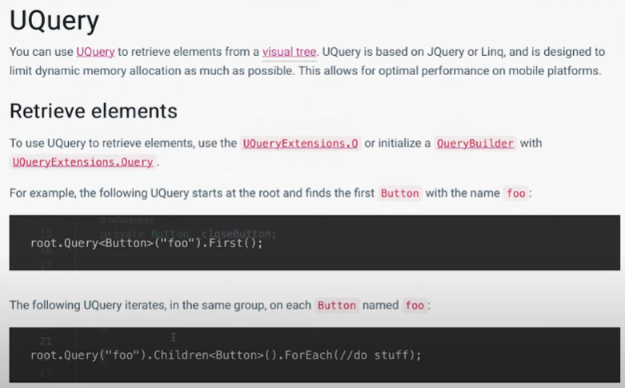Click inline code Button before 'named'
The height and width of the screenshot is (388, 625).
pyautogui.click(x=336, y=305)
